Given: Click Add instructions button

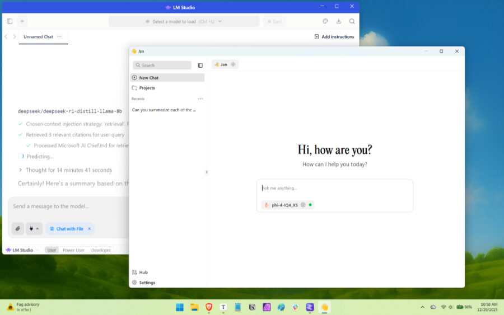Looking at the screenshot, I should click(x=334, y=37).
